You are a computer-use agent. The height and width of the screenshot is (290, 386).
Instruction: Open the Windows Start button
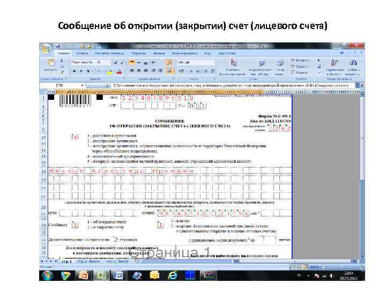48,275
